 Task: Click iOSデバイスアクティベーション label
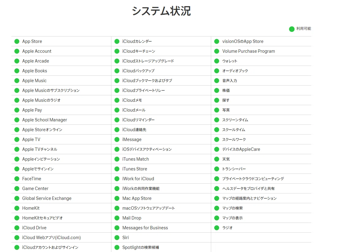147,149
